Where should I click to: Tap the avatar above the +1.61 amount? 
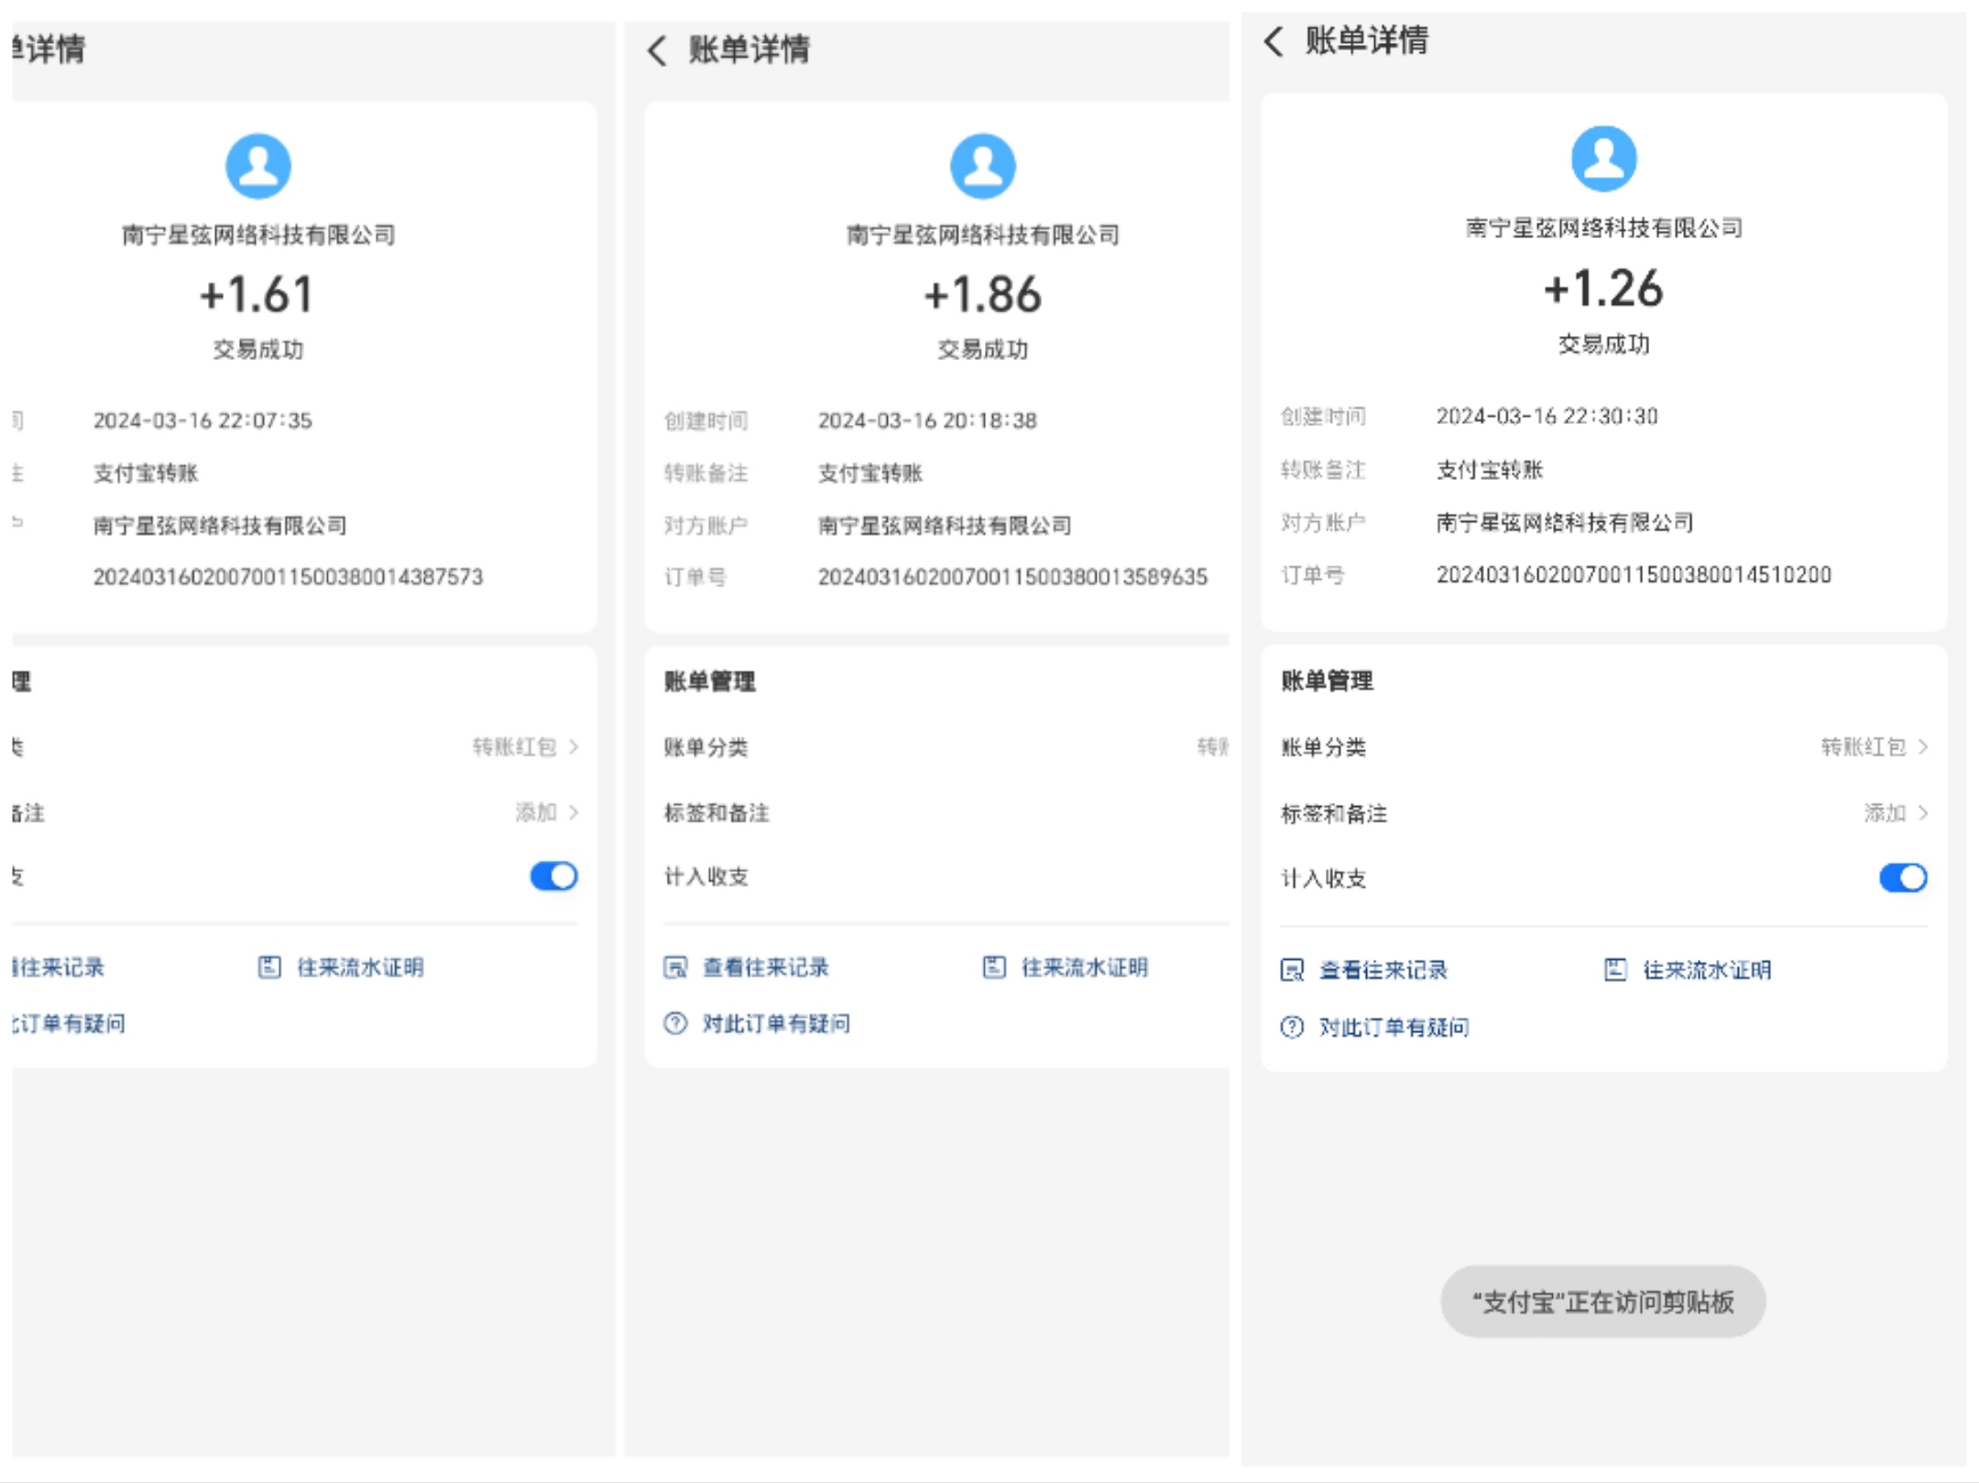pyautogui.click(x=258, y=166)
